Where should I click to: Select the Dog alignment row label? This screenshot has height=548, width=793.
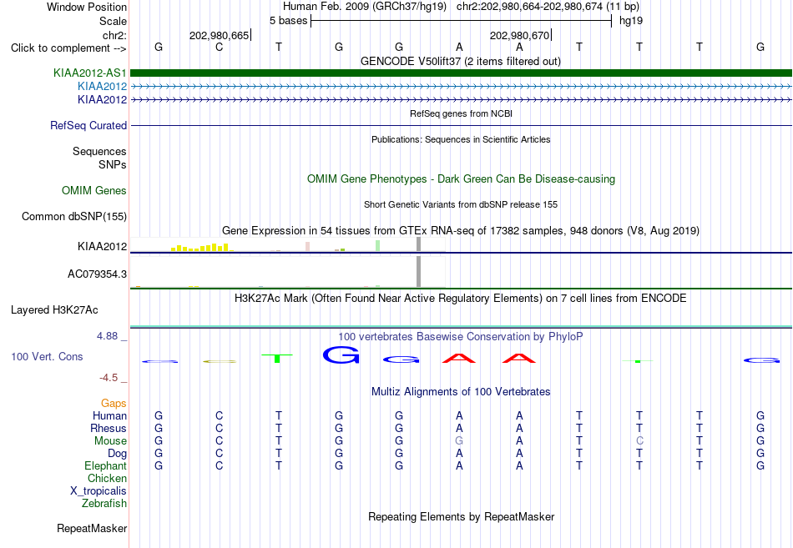tap(117, 454)
